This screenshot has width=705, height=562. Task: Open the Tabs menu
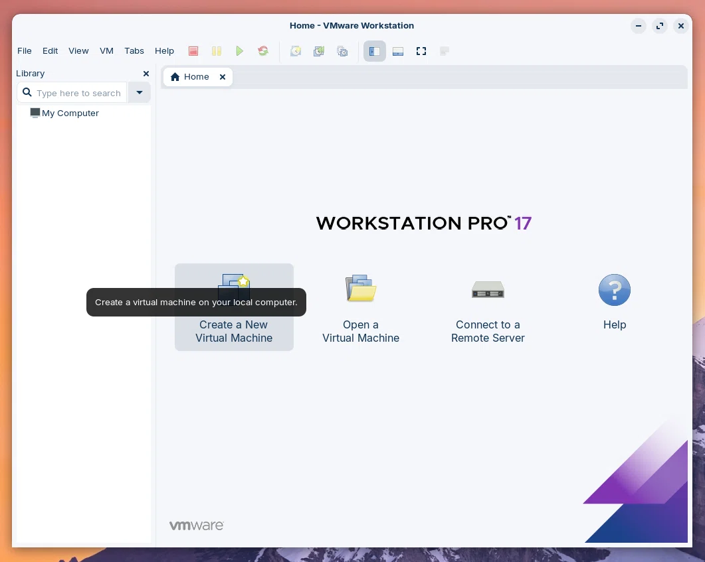coord(134,50)
